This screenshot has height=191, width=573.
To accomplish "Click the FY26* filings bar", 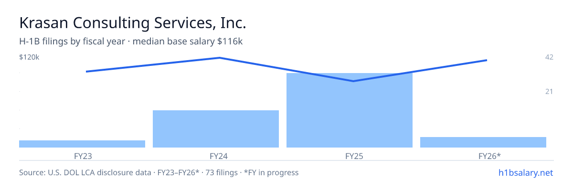I will [483, 142].
